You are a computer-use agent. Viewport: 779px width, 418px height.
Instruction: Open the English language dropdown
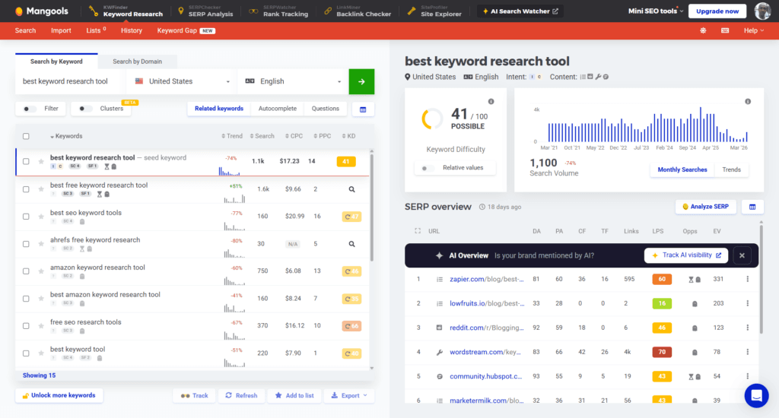coord(293,81)
